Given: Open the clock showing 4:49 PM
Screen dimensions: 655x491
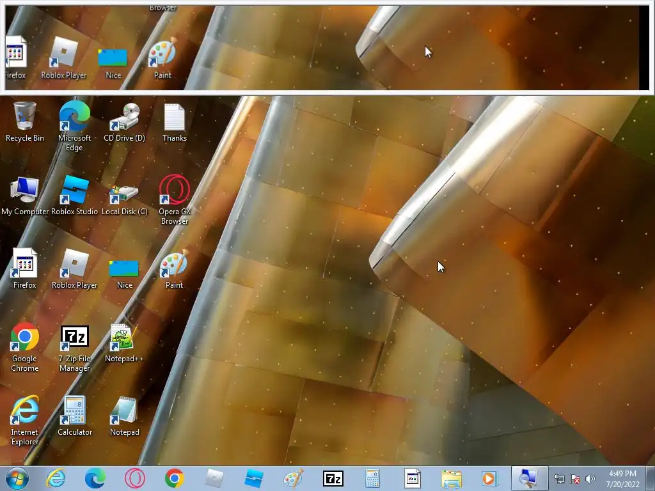Looking at the screenshot, I should coord(622,479).
